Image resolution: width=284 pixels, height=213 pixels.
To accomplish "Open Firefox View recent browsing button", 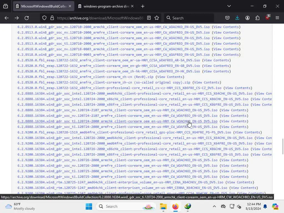I will [x=6, y=6].
